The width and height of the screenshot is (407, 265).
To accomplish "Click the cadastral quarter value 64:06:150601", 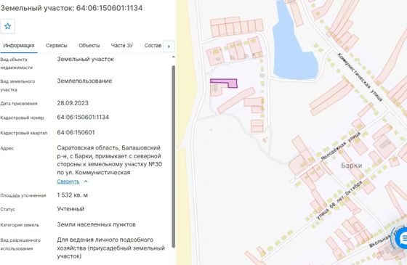I will 76,132.
